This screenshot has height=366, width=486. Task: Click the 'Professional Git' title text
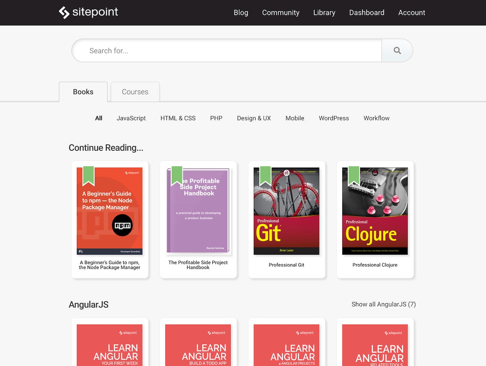pos(287,265)
